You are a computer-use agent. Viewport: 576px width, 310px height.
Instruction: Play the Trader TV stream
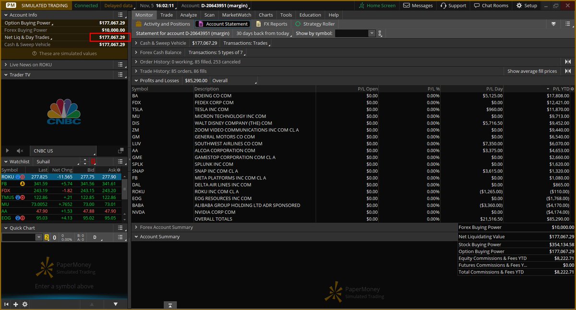(7, 151)
